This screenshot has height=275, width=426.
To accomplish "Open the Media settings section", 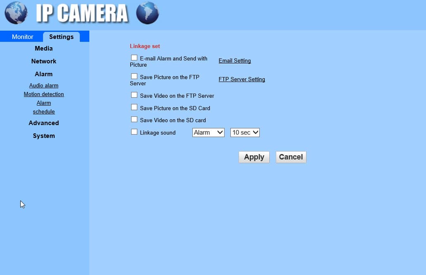I will pyautogui.click(x=44, y=48).
